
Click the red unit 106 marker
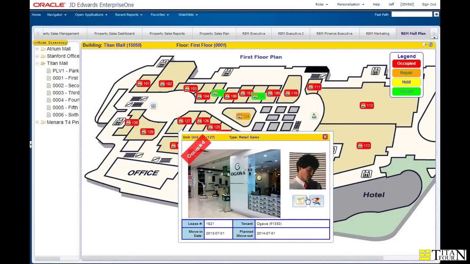pos(231,96)
